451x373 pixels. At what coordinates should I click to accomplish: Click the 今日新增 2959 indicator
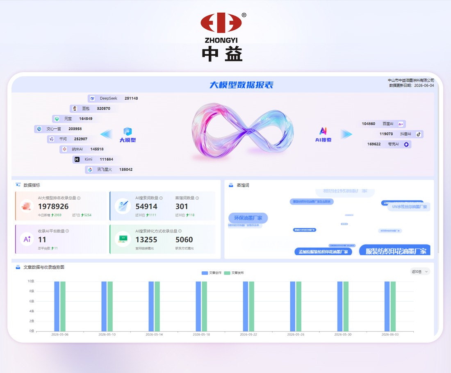[x=50, y=215]
